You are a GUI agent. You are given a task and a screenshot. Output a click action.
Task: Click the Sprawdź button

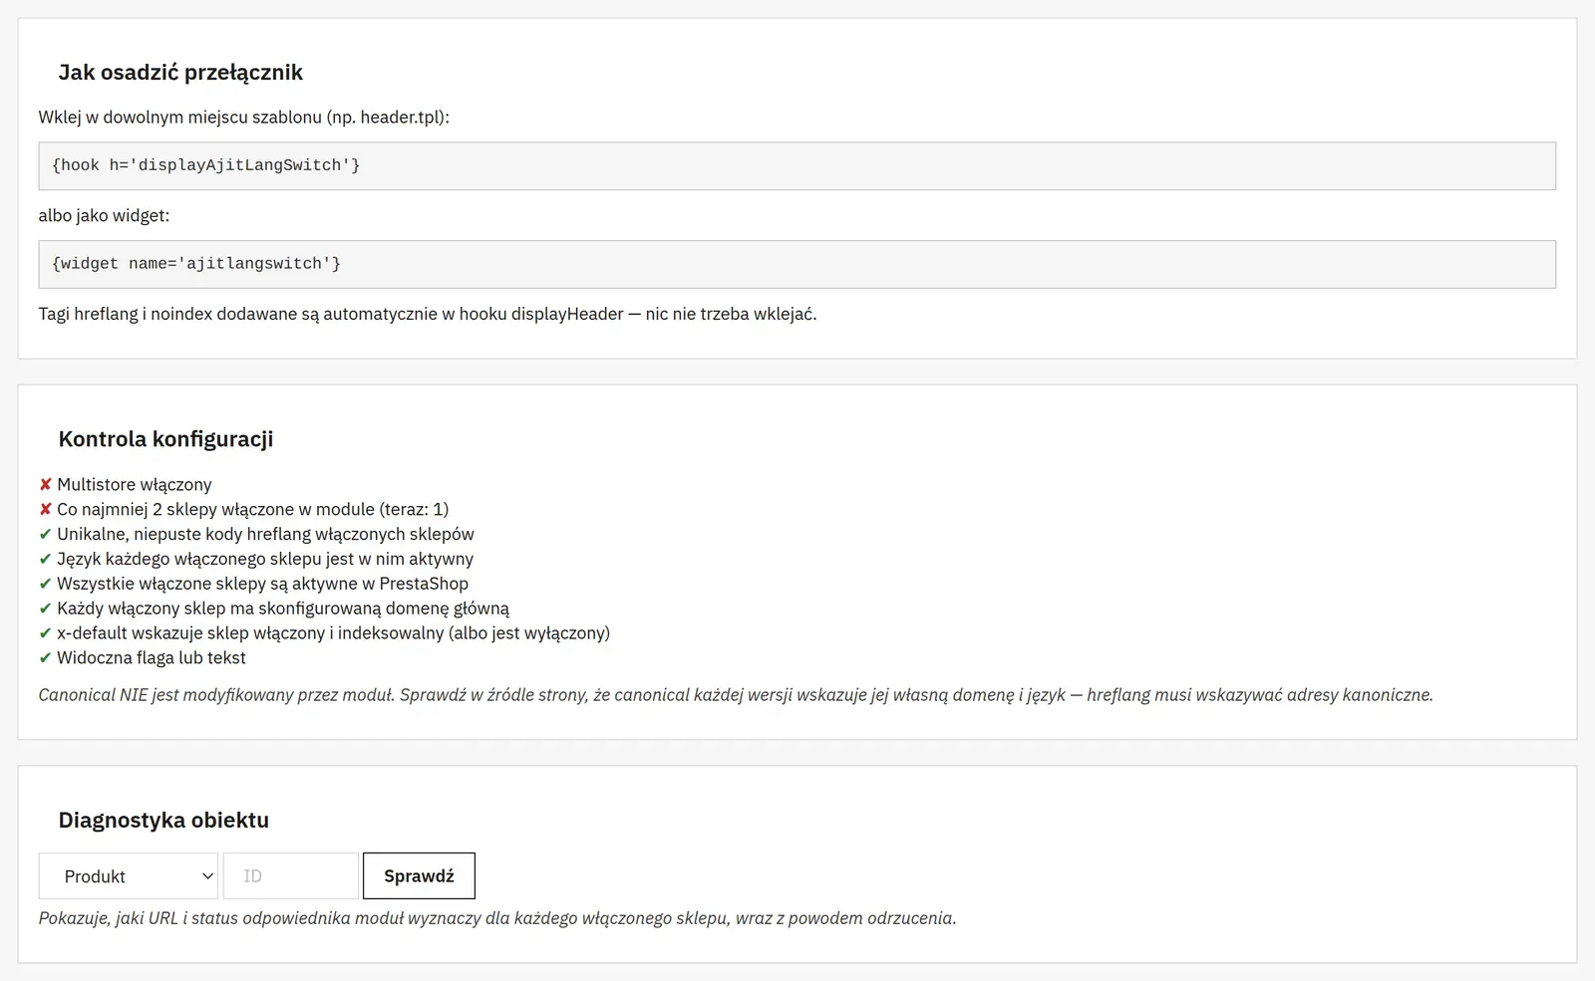419,876
